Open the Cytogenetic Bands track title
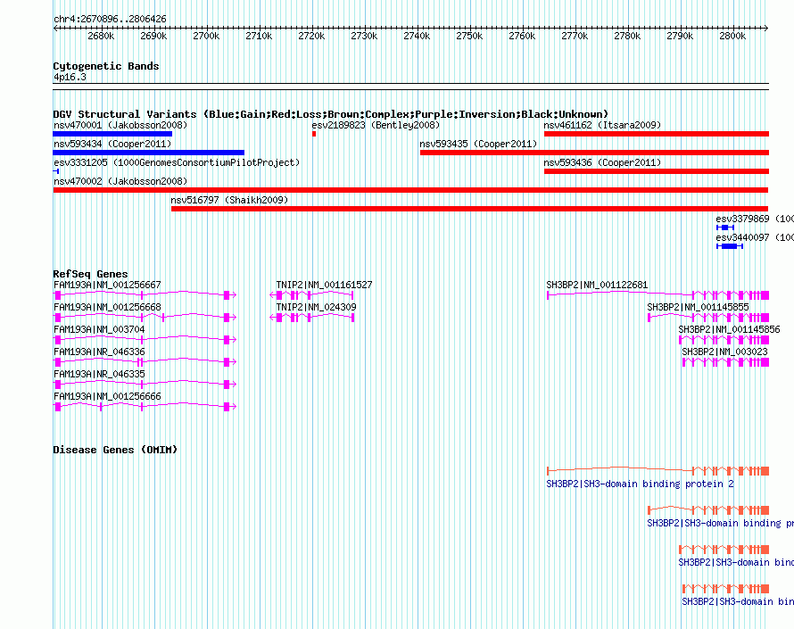 click(x=106, y=66)
